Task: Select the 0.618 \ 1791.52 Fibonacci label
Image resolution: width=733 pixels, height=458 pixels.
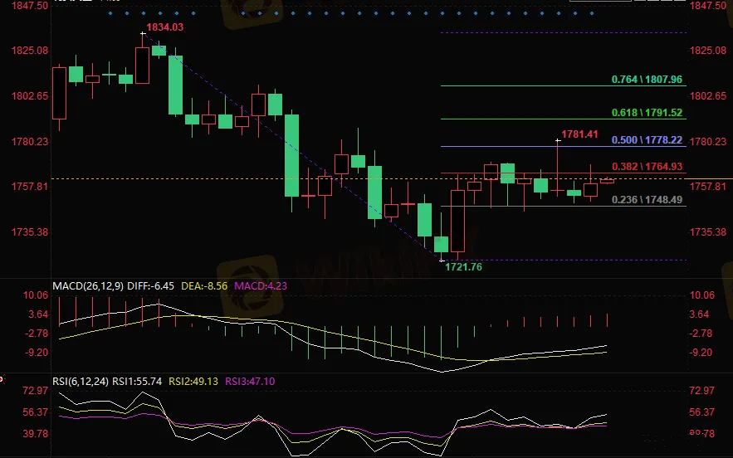Action: tap(647, 113)
